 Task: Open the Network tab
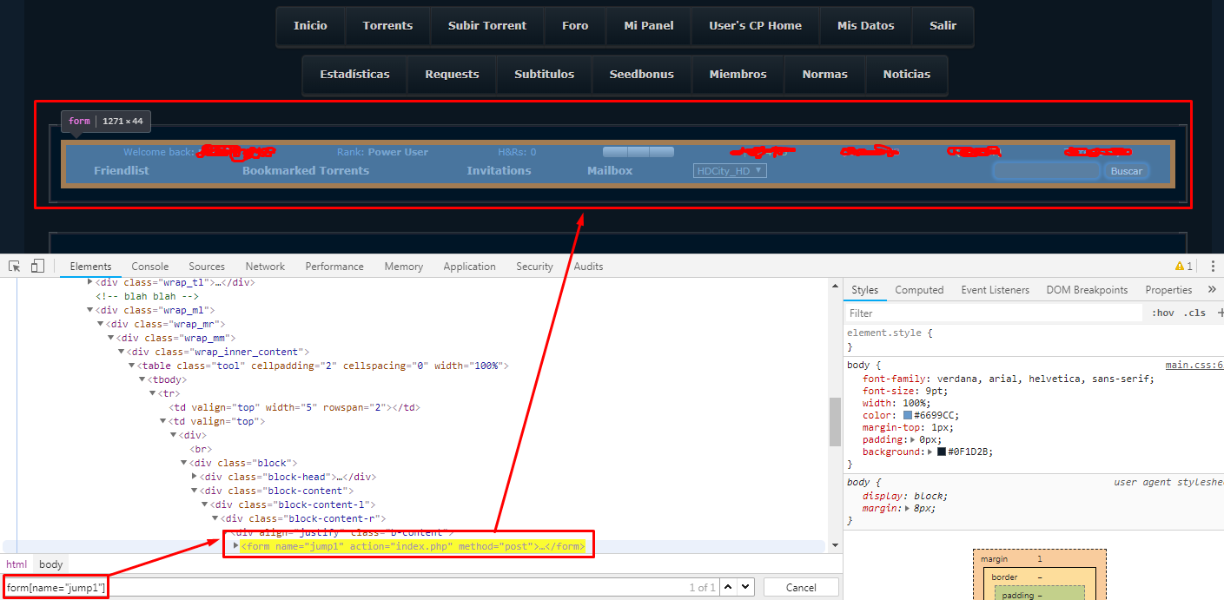(265, 267)
